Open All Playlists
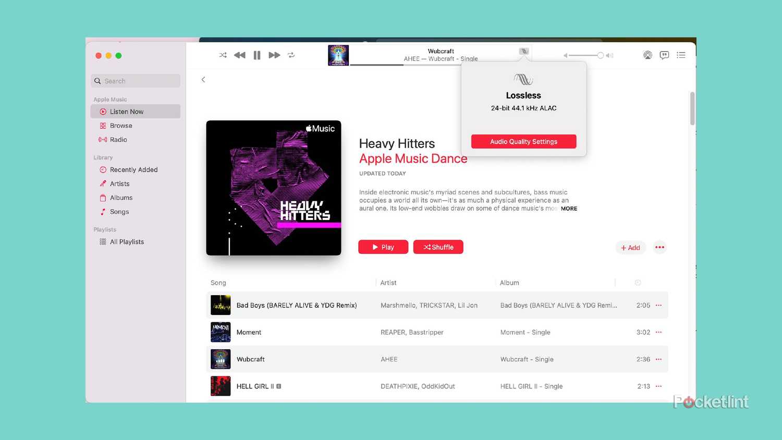Viewport: 782px width, 440px height. pos(127,241)
